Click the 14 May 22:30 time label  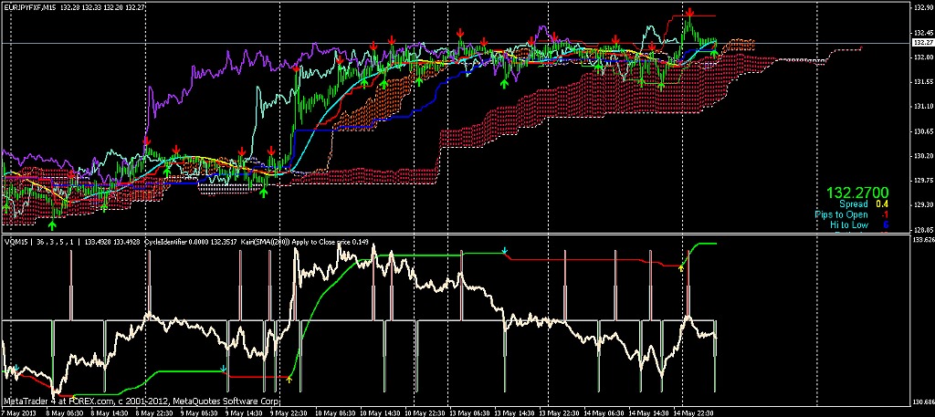tap(694, 412)
